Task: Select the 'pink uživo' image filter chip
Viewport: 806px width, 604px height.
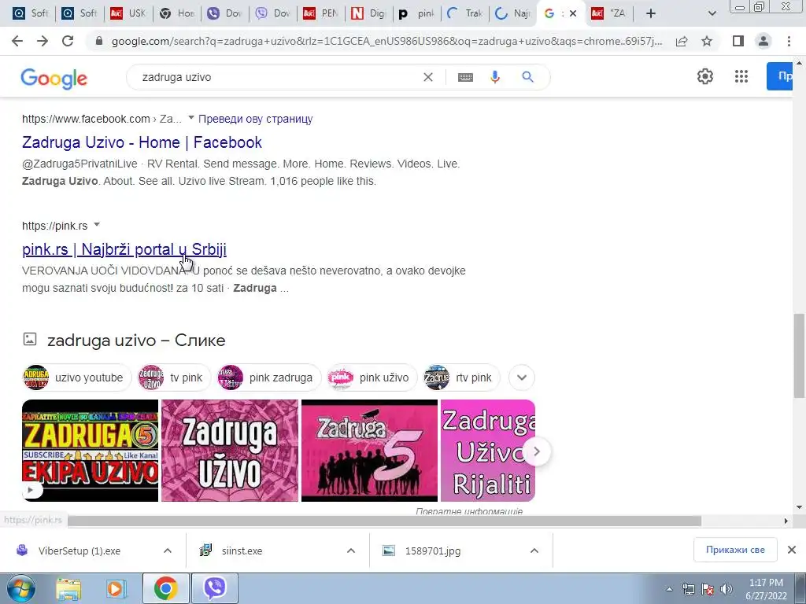Action: coord(372,377)
